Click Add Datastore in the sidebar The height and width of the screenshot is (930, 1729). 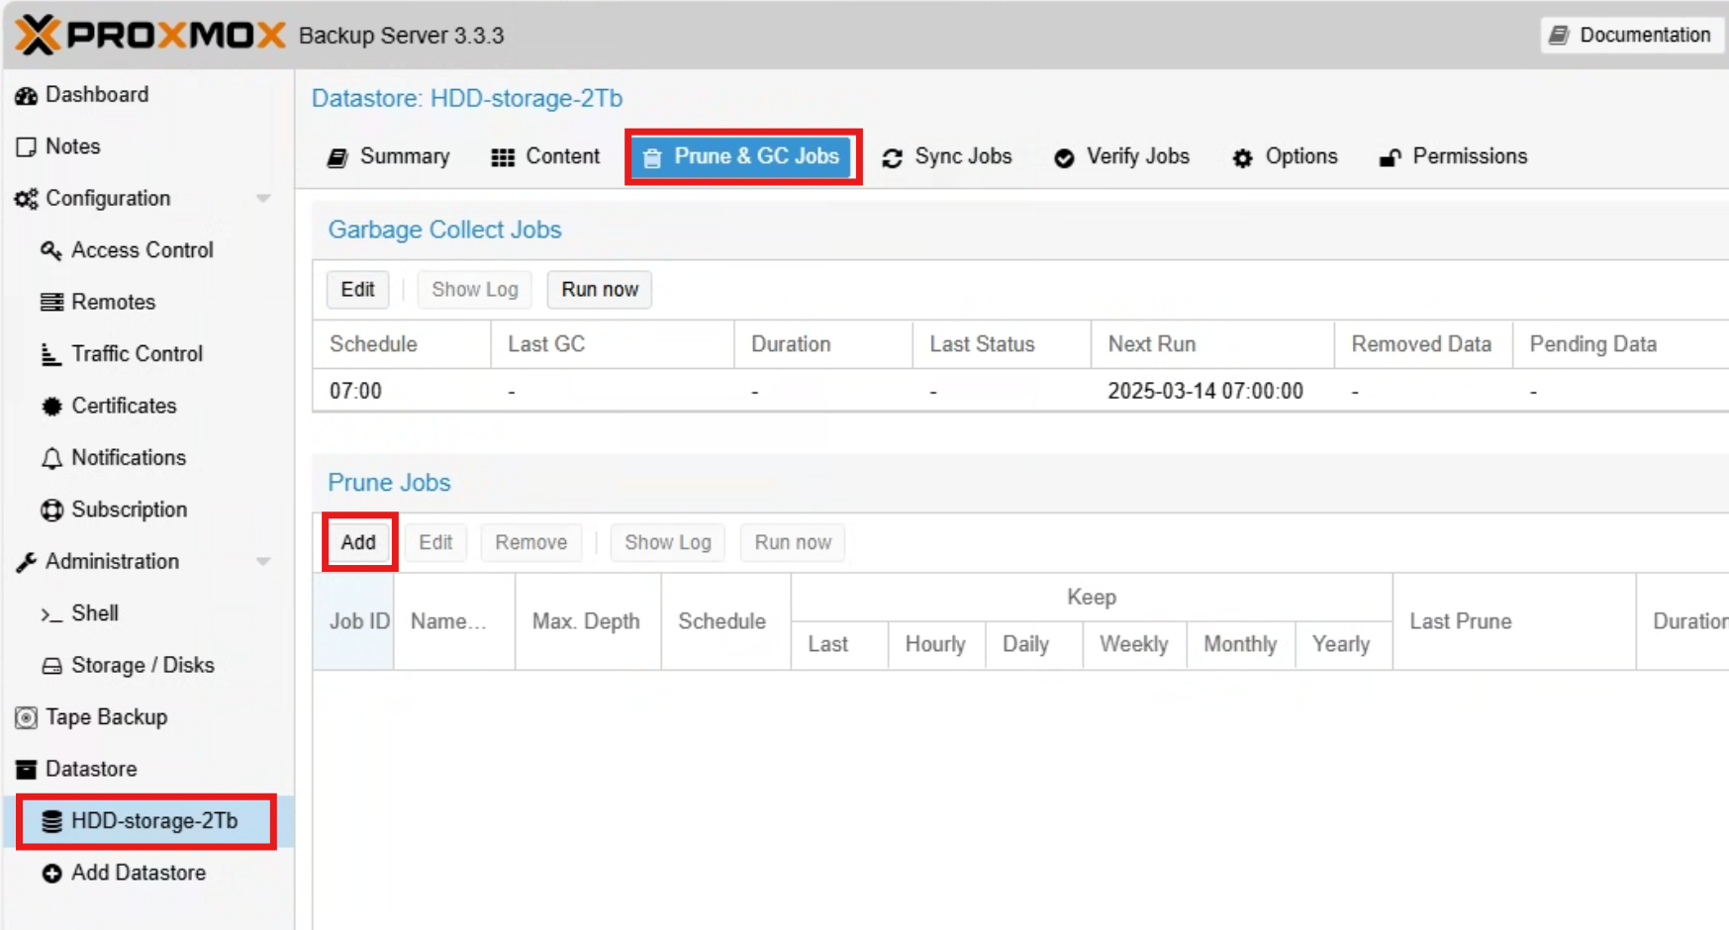coord(148,873)
